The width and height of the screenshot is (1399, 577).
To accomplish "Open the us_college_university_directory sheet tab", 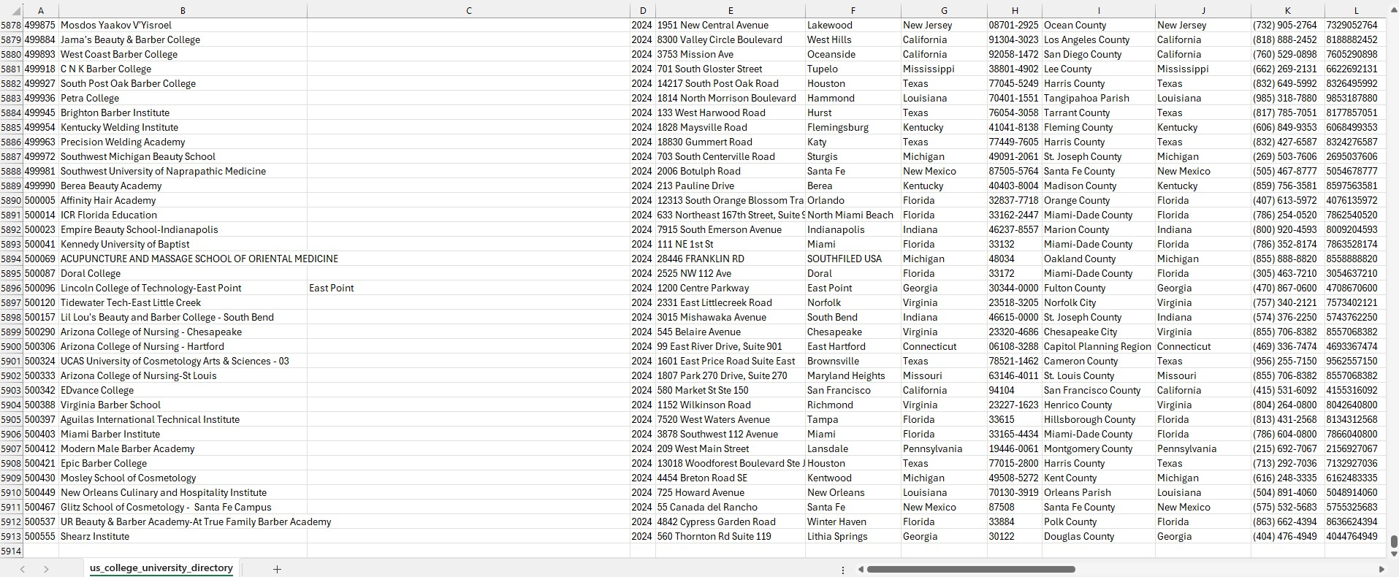I will click(x=161, y=568).
